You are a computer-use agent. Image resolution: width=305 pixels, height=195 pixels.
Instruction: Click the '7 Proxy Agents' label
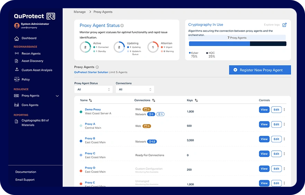pos(237,38)
